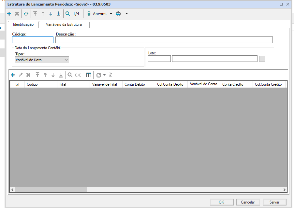
Task: Click the add new record plus icon in top toolbar
Action: tap(9, 14)
